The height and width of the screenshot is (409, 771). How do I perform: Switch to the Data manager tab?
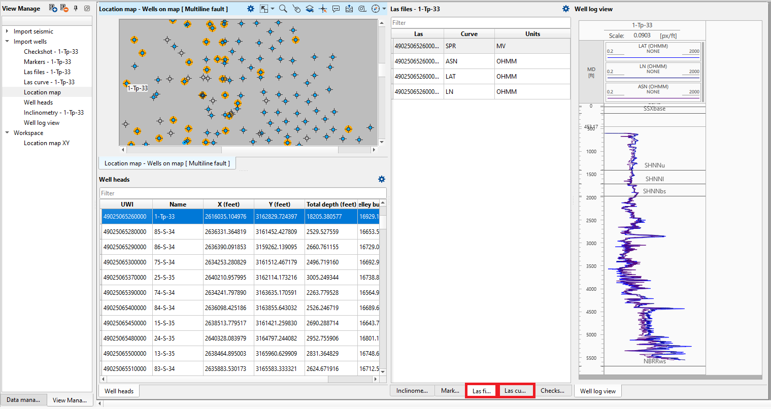[23, 400]
